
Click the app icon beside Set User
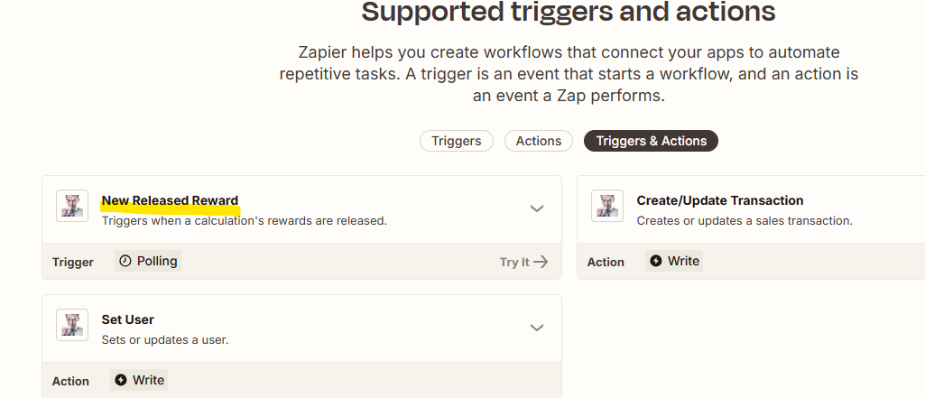[x=72, y=325]
